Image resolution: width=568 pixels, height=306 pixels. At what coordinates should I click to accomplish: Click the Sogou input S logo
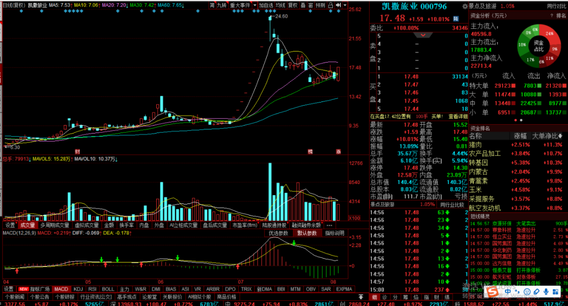click(x=492, y=291)
